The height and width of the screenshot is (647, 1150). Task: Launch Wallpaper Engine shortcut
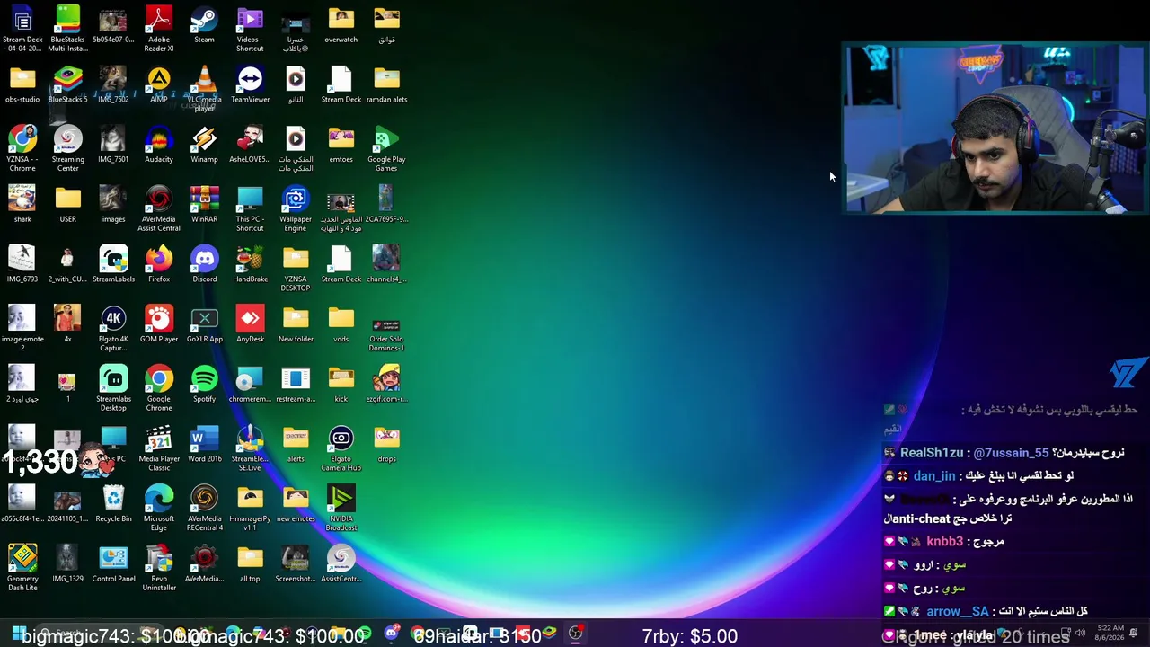296,209
